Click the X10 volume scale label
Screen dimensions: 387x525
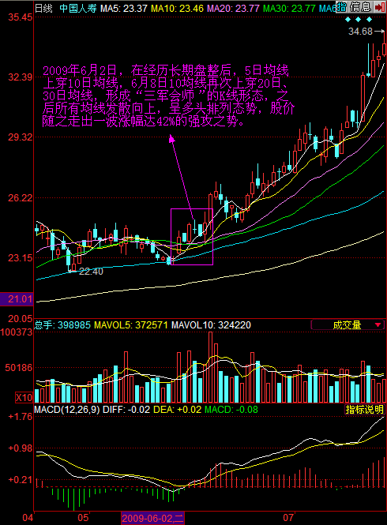(x=24, y=398)
